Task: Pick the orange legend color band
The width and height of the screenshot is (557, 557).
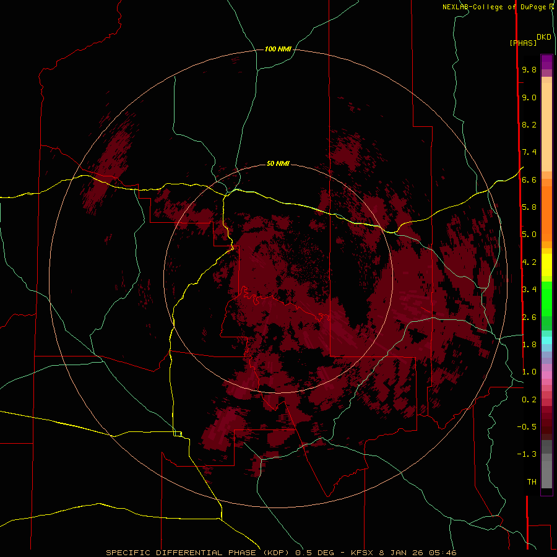Action: pos(546,214)
